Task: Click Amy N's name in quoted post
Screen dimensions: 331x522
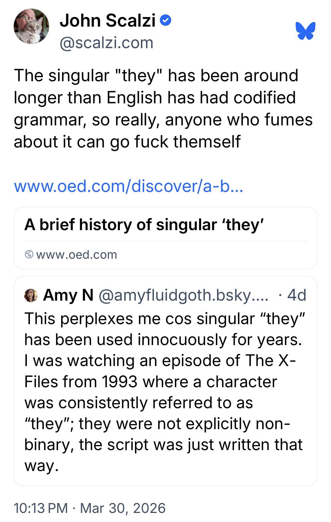Action: pyautogui.click(x=68, y=295)
